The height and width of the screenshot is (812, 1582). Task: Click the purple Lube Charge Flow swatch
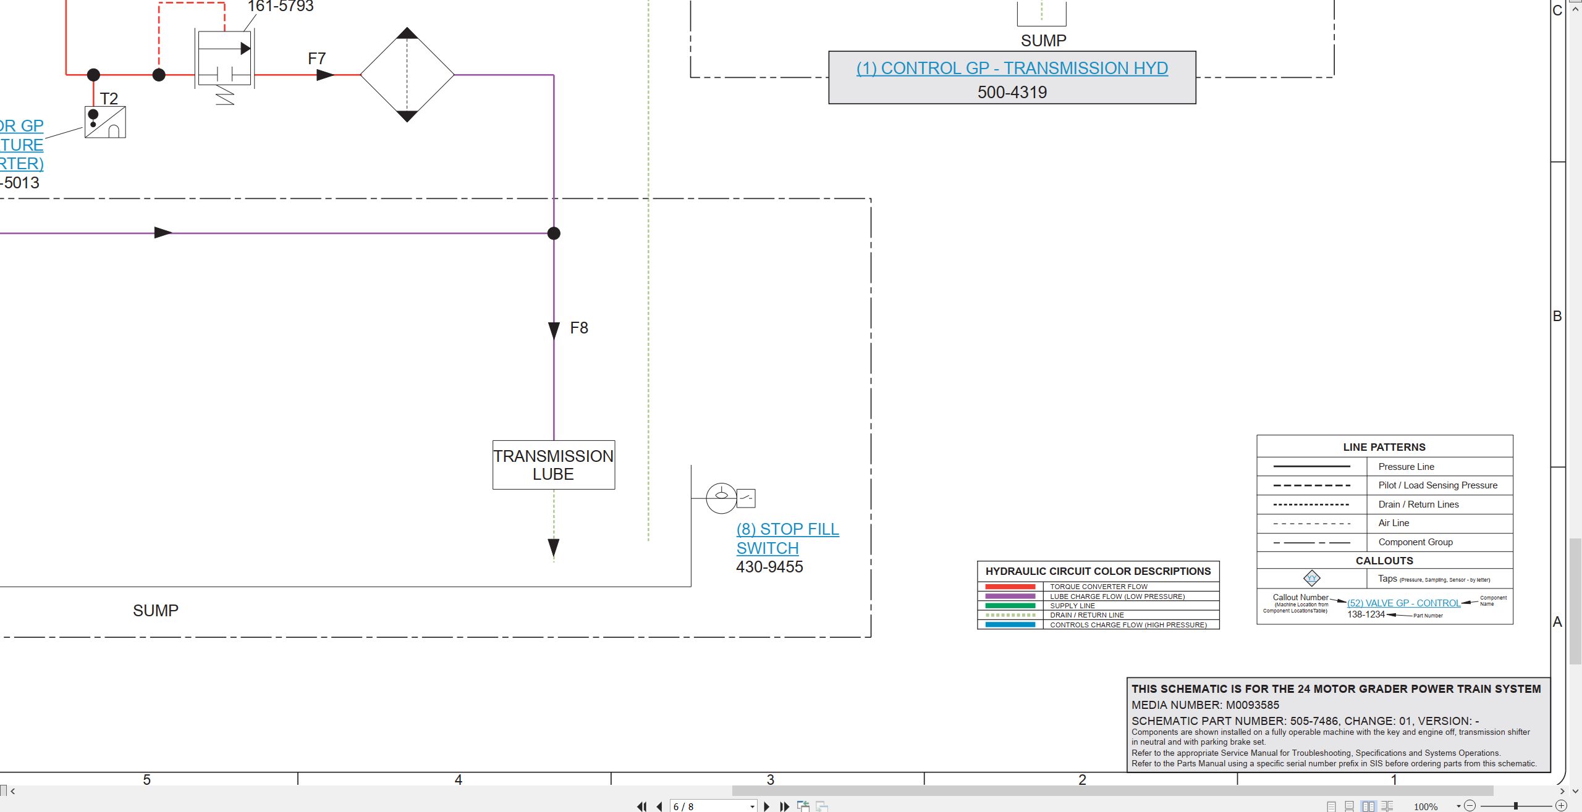[1010, 596]
